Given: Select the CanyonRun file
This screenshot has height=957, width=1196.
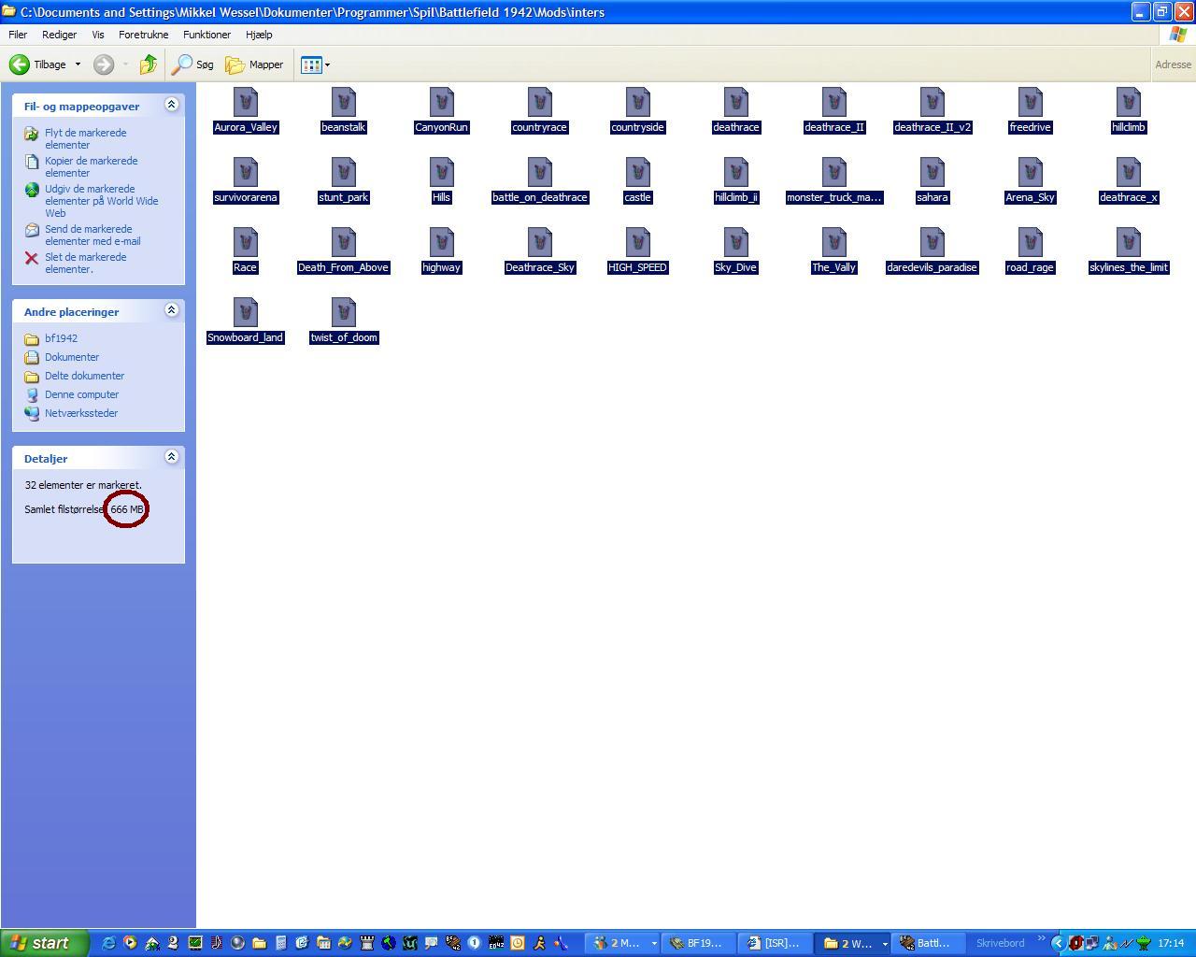Looking at the screenshot, I should point(441,110).
